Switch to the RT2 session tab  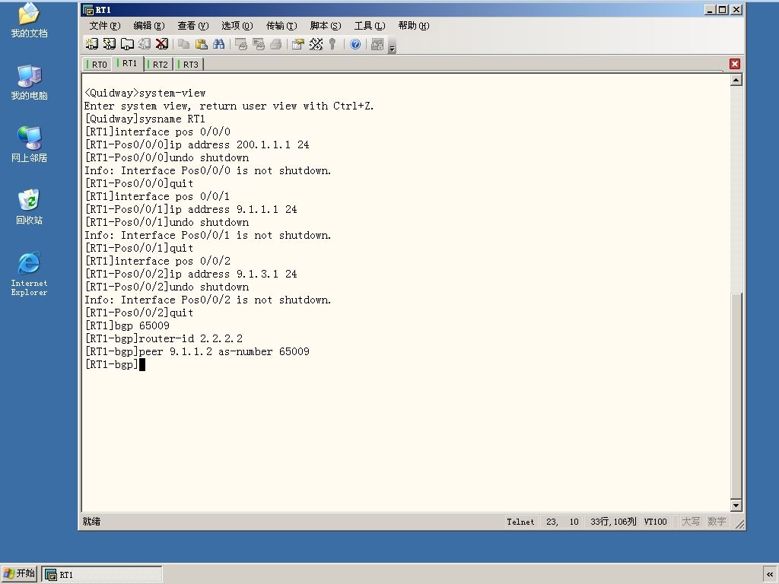[158, 64]
